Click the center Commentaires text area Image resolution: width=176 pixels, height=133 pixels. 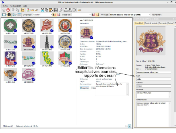(x=112, y=90)
